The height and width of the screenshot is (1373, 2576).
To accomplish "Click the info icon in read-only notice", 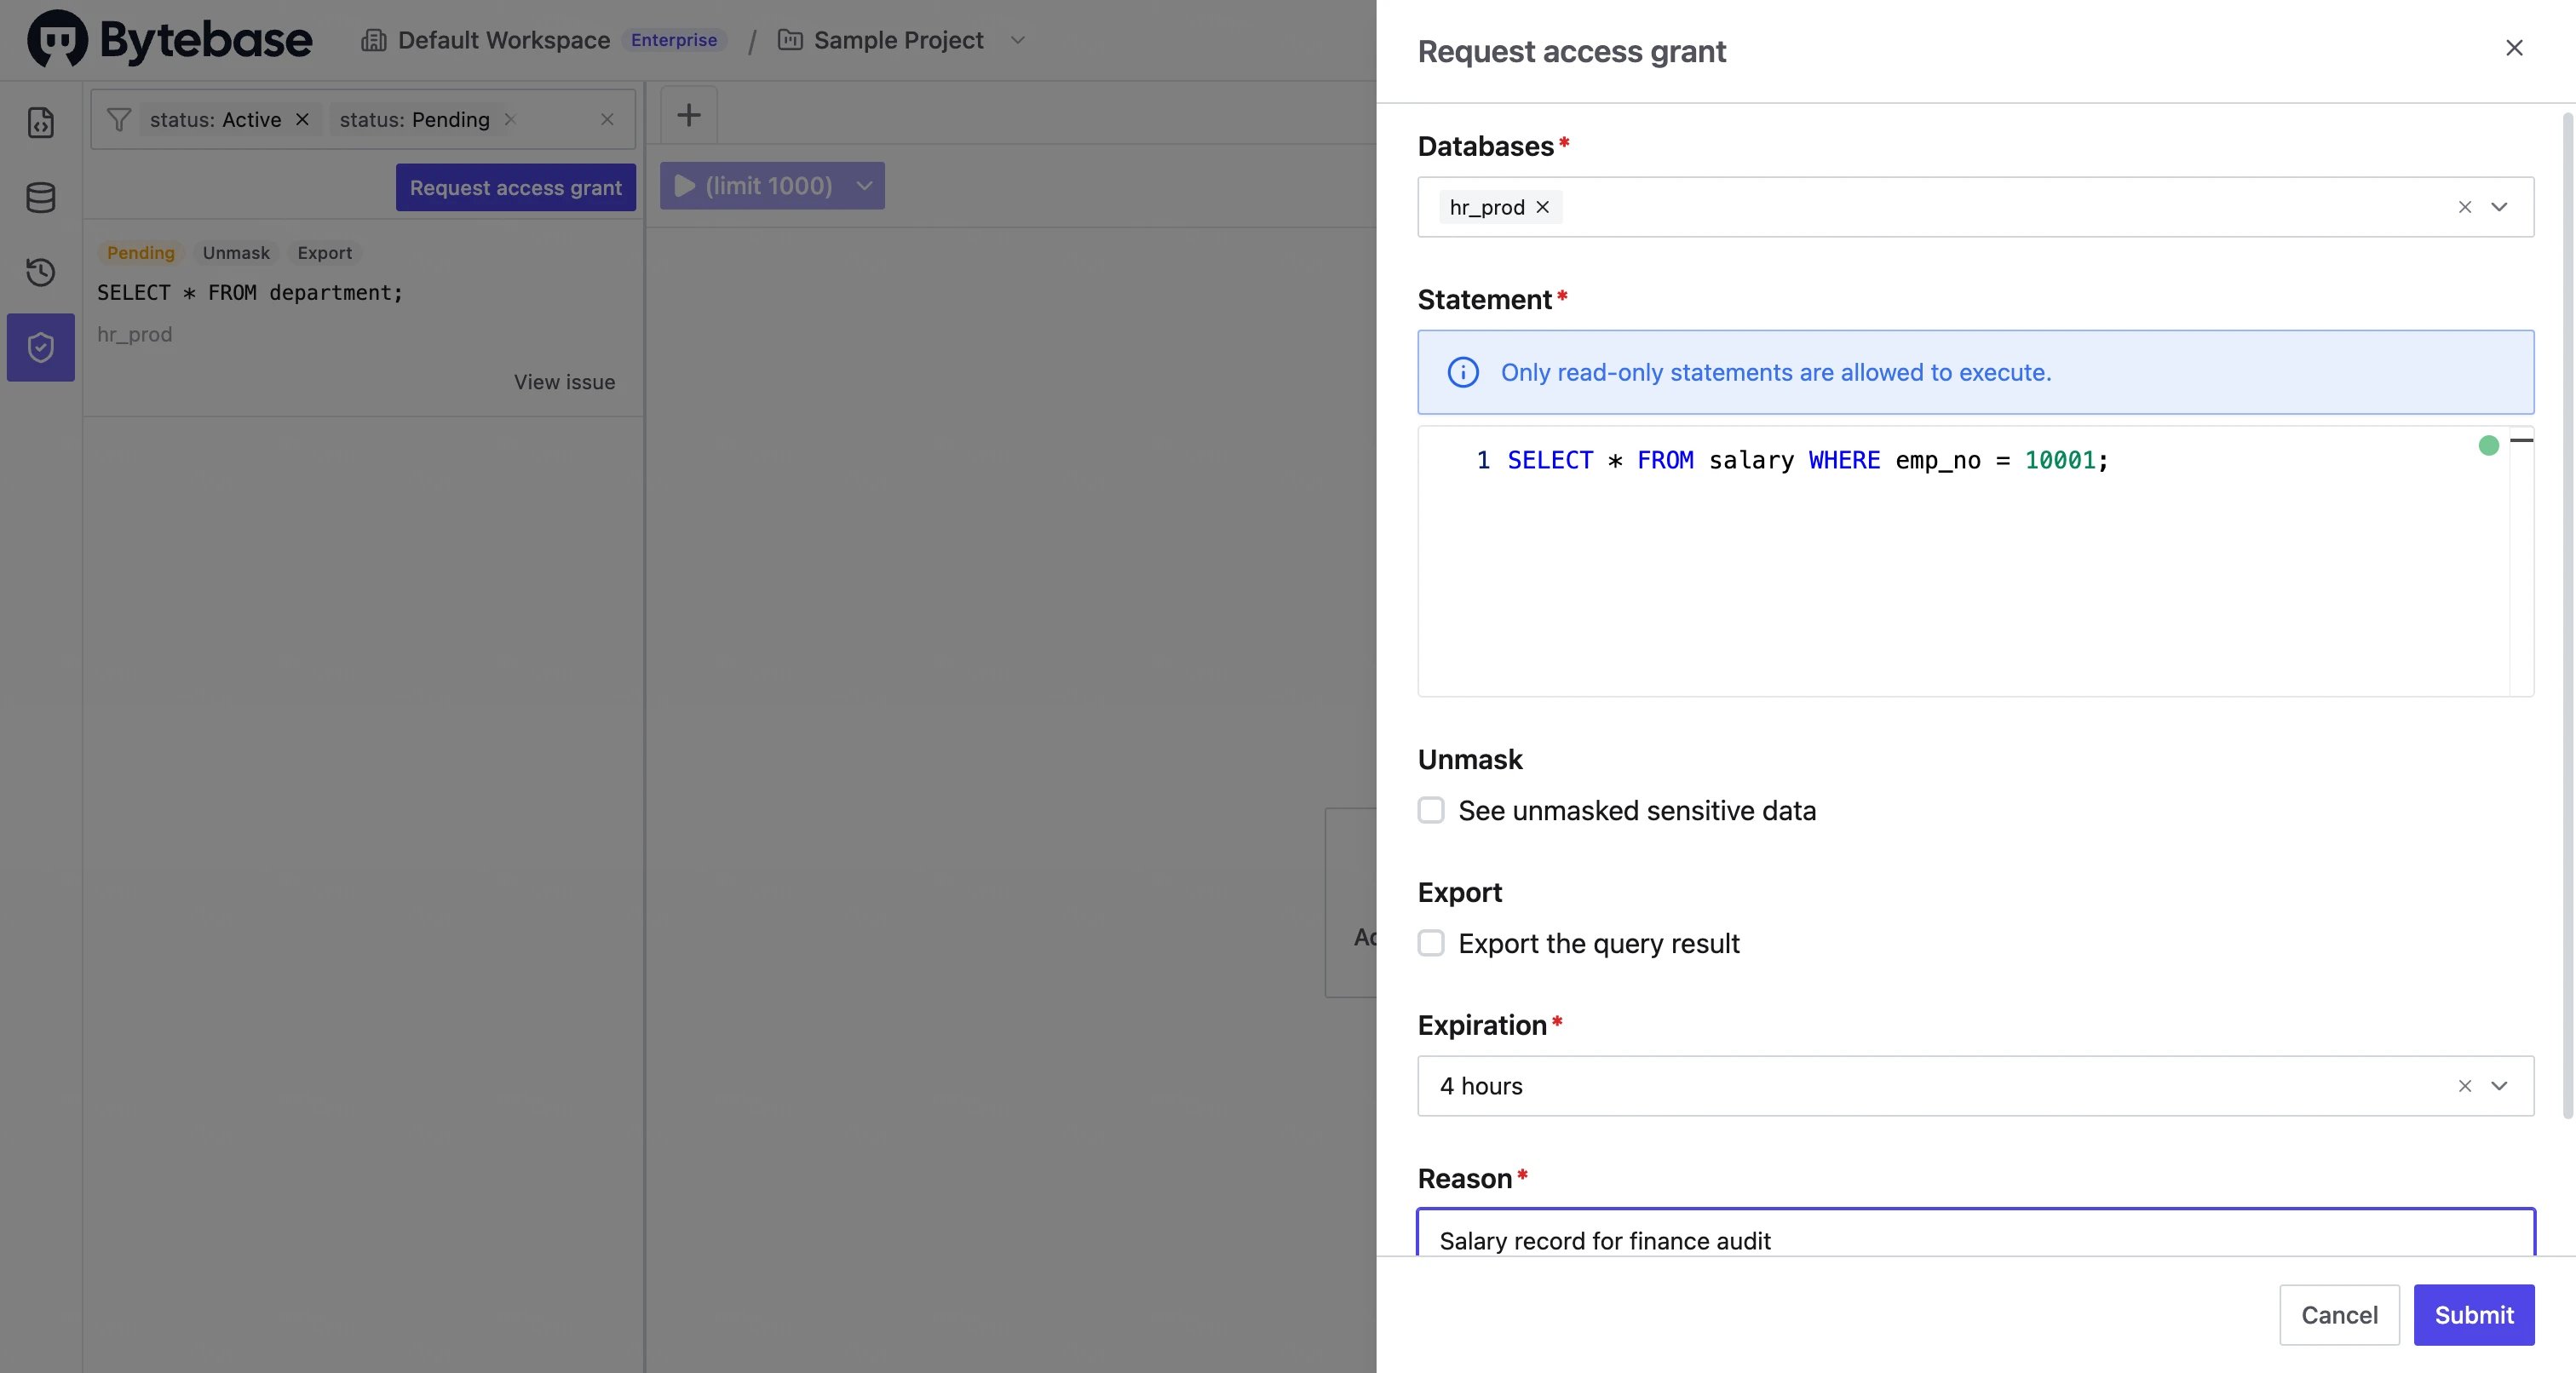I will (x=1463, y=372).
